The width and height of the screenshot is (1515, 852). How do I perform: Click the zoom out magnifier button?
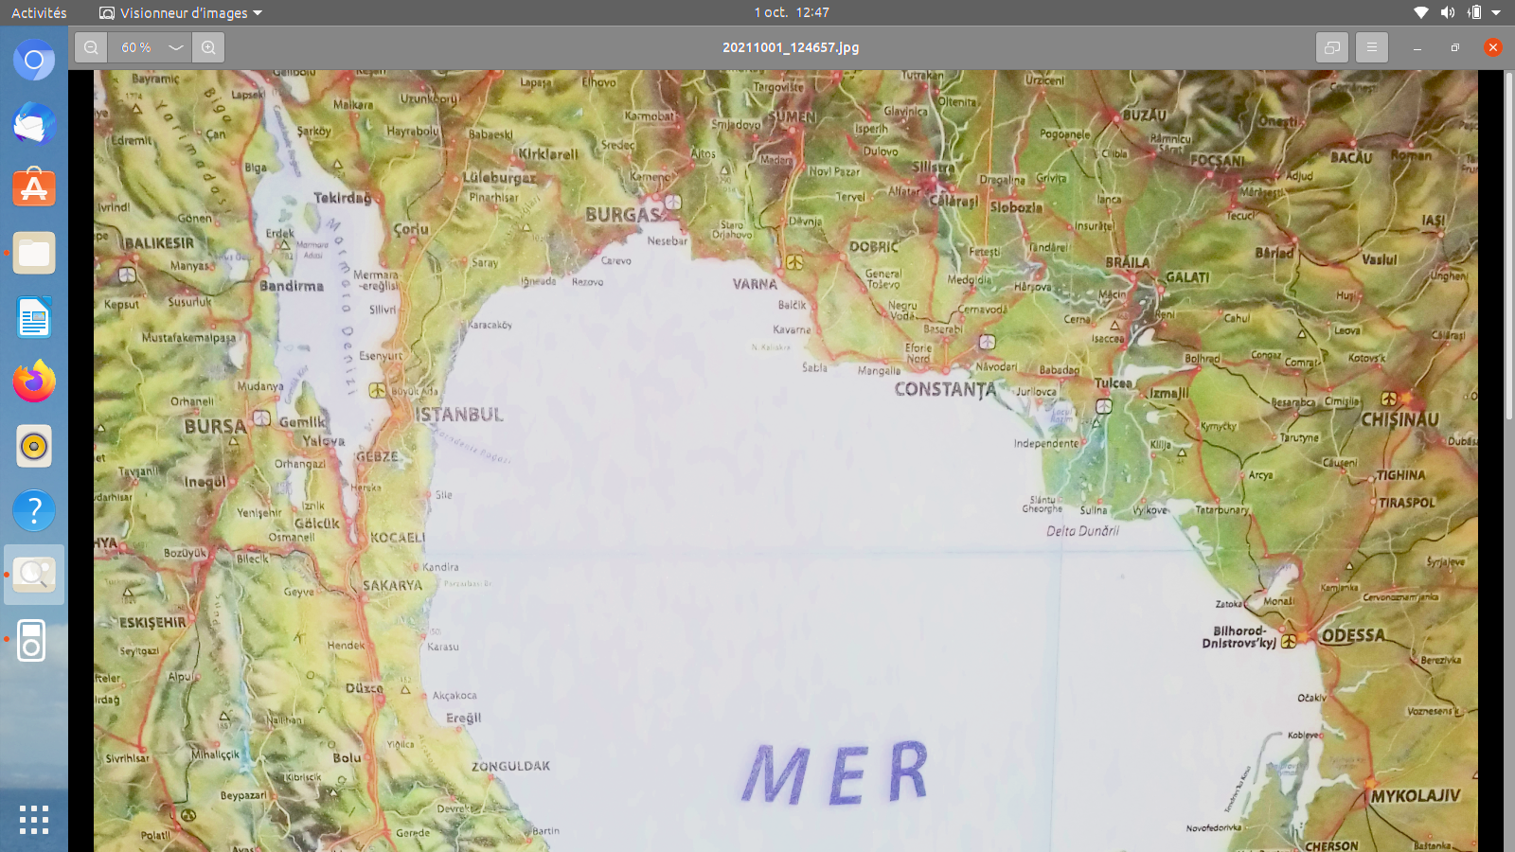(91, 47)
